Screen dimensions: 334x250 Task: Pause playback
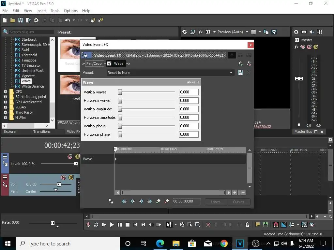[120, 225]
